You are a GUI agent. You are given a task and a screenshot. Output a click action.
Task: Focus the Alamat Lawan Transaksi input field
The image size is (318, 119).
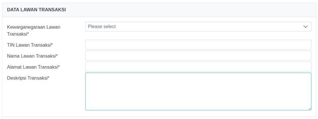(198, 67)
